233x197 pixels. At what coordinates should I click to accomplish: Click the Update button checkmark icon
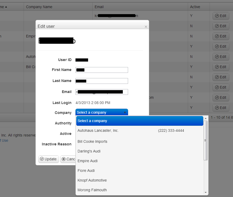click(42, 159)
